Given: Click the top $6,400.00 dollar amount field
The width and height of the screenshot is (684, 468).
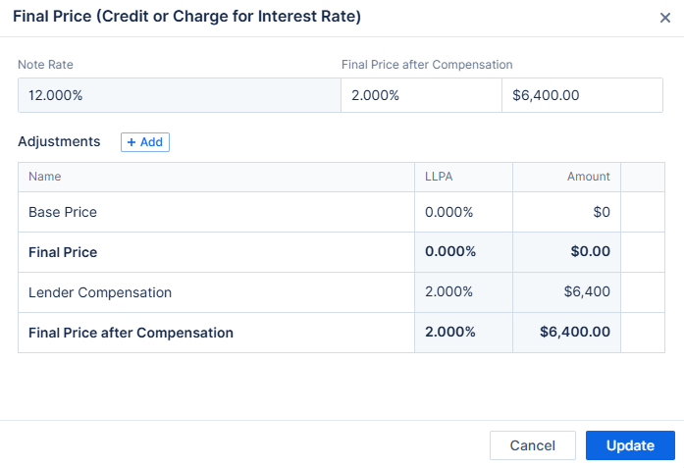Looking at the screenshot, I should (582, 96).
